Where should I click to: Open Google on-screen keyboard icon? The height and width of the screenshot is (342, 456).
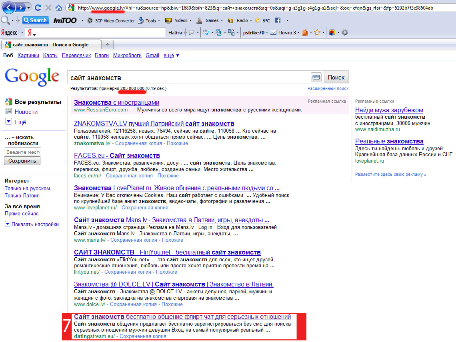[316, 77]
